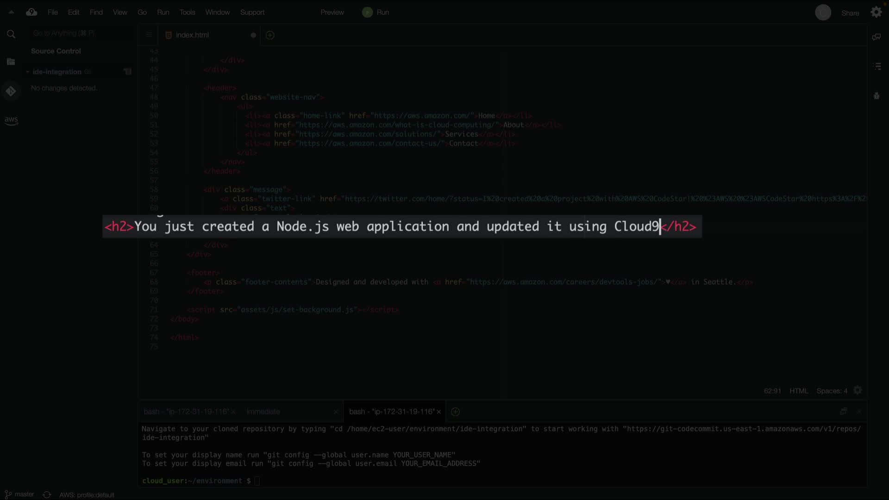This screenshot has width=889, height=500.
Task: Open the Collaborate panel icon
Action: (876, 37)
